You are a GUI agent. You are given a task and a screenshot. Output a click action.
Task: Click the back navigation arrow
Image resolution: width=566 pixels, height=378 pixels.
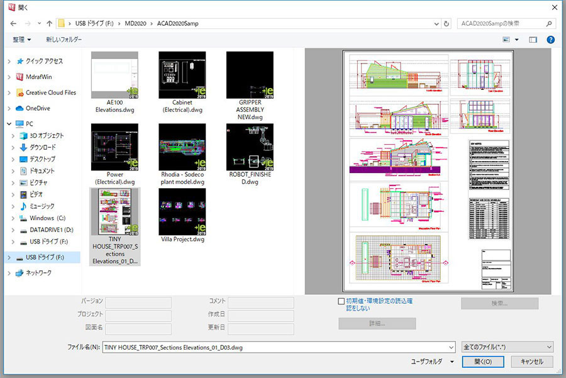pos(13,24)
